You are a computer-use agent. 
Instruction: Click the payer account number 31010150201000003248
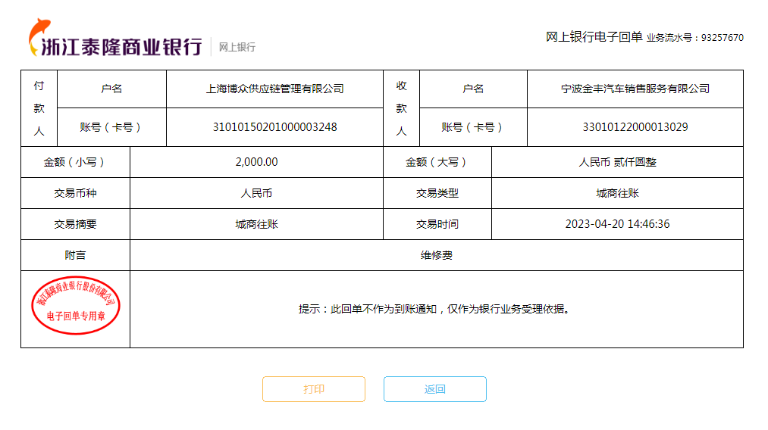point(274,127)
